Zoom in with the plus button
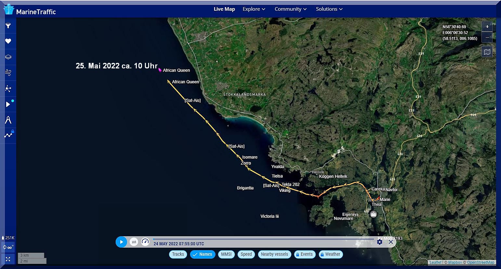This screenshot has width=501, height=269. pos(487,27)
